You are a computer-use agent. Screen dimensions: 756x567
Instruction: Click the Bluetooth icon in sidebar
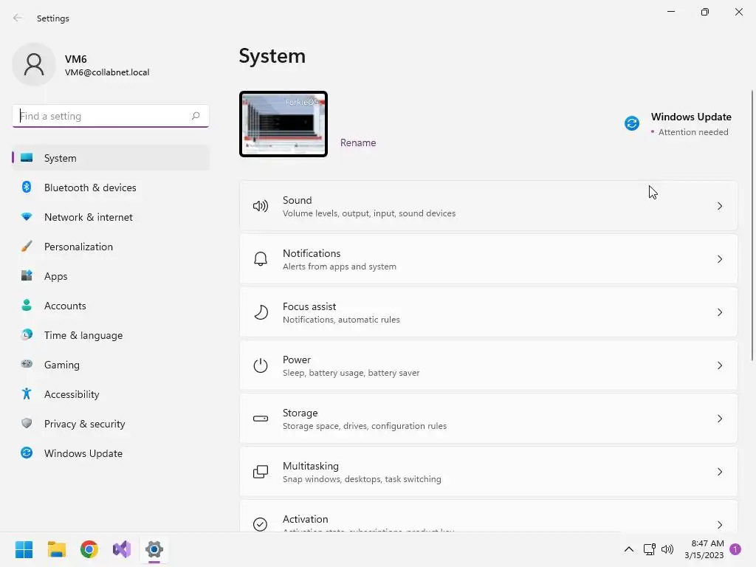[x=27, y=187]
